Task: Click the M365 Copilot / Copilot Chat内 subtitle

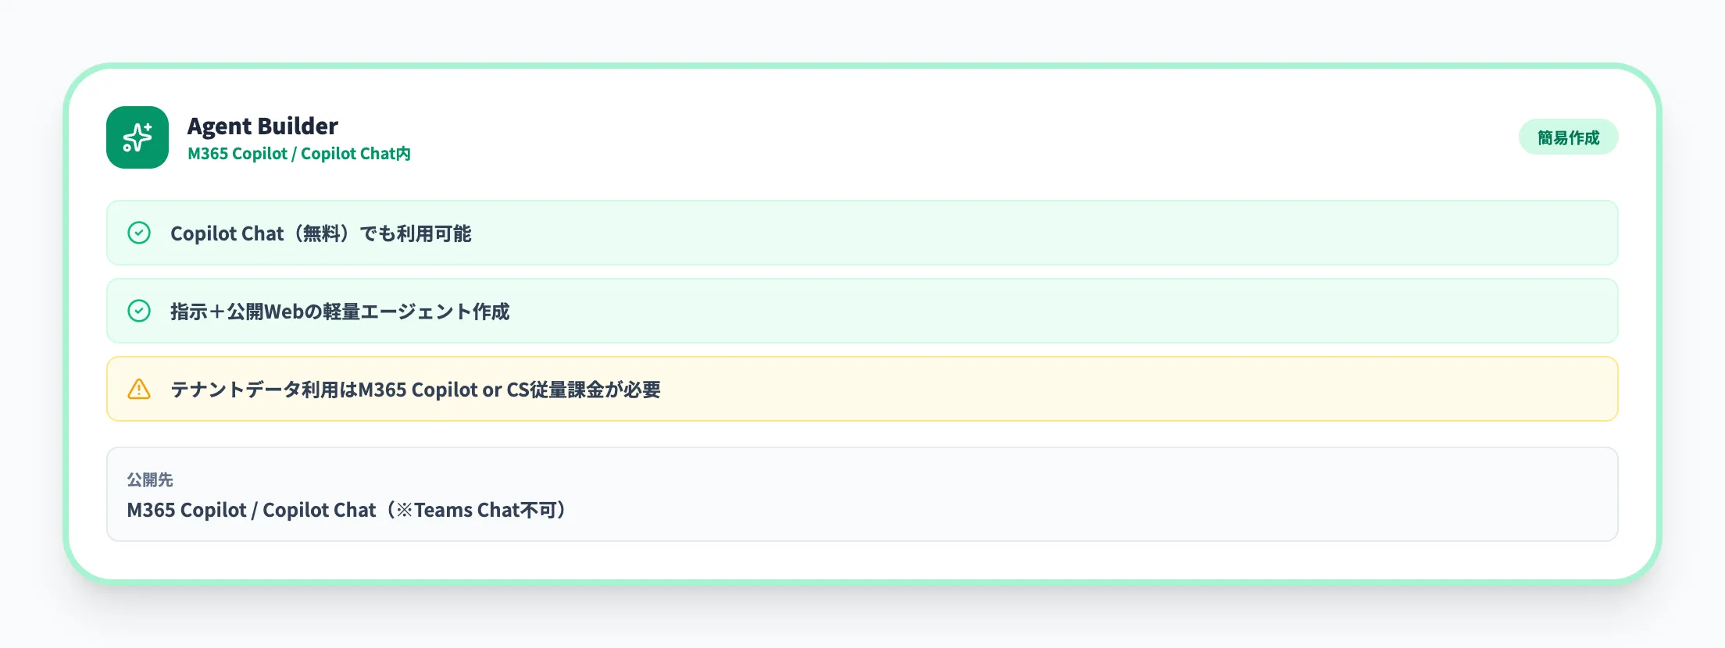Action: (x=298, y=154)
